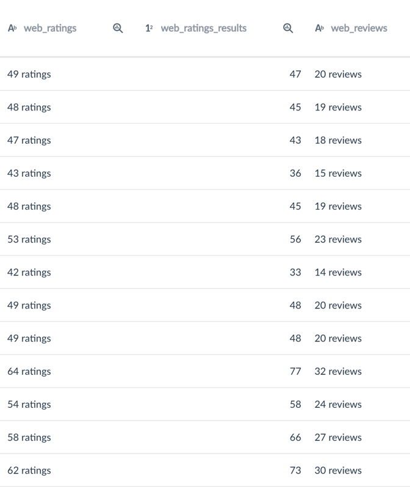Select the 27 reviews cell
Screen dimensions: 410x487
(x=338, y=437)
